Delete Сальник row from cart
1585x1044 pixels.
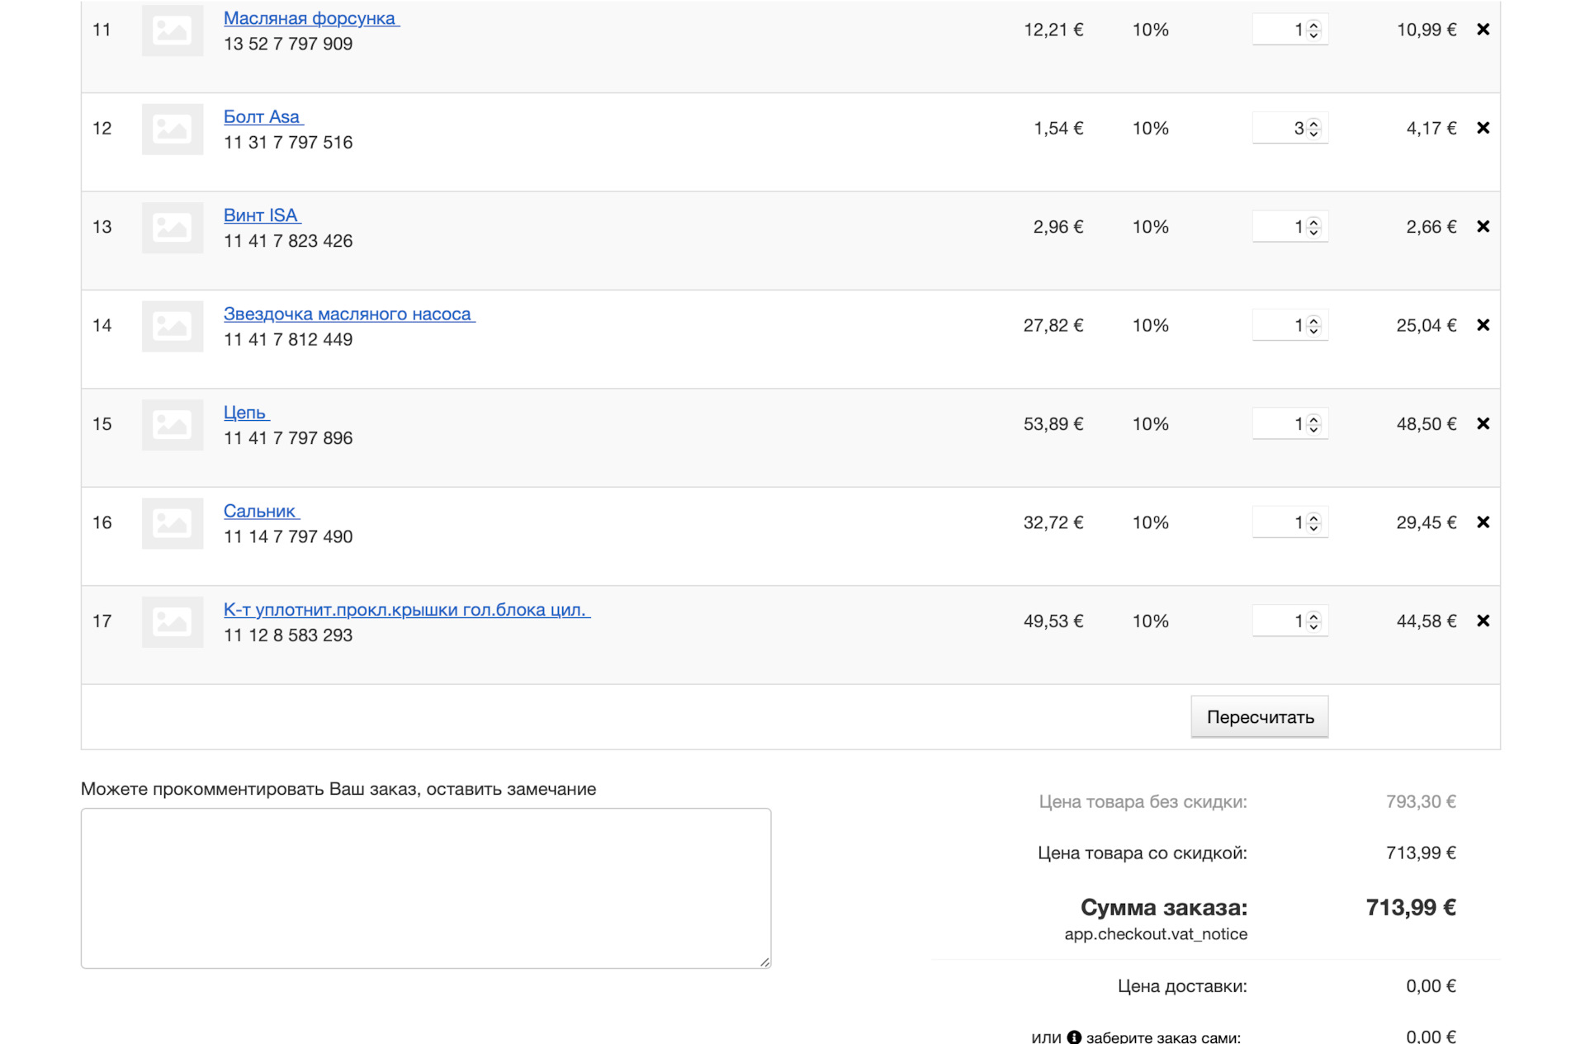(1483, 522)
